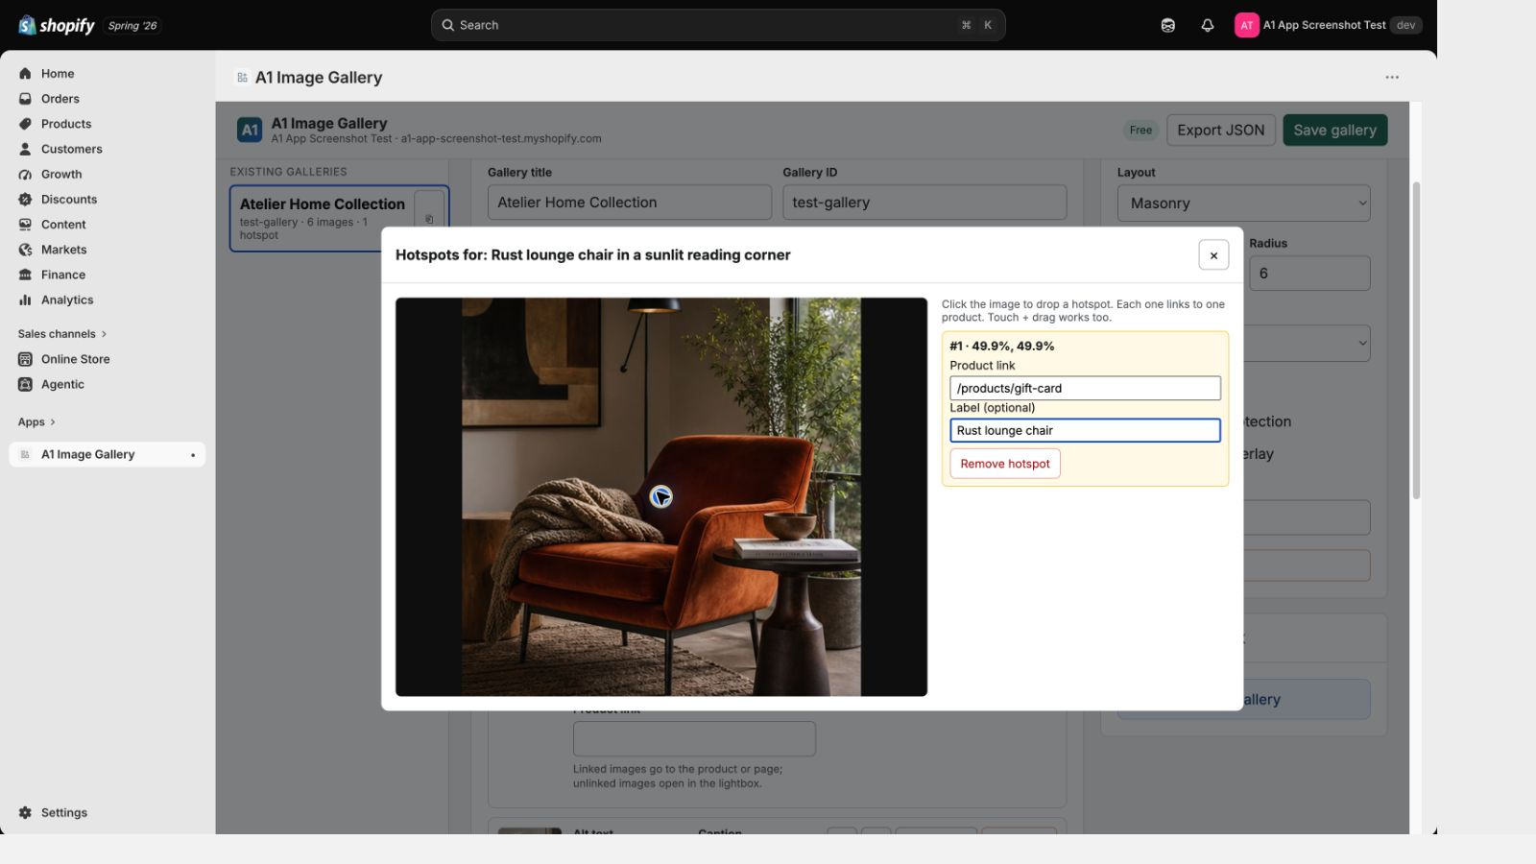Click the Online Store icon
The width and height of the screenshot is (1536, 864).
click(x=25, y=359)
